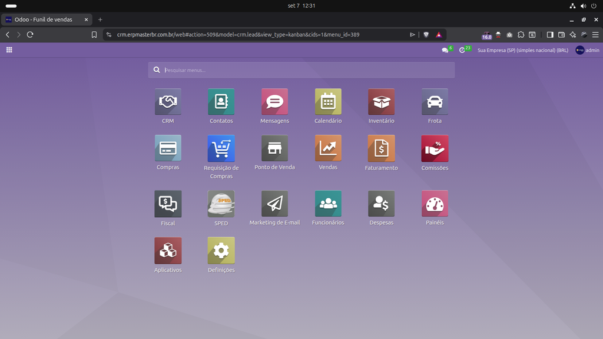Open Brave Shields lion icon
This screenshot has width=603, height=339.
[426, 35]
